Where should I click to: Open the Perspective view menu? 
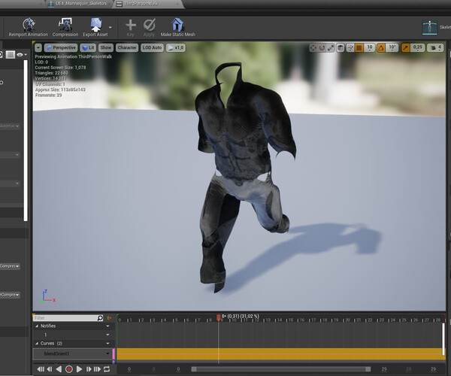pos(61,48)
